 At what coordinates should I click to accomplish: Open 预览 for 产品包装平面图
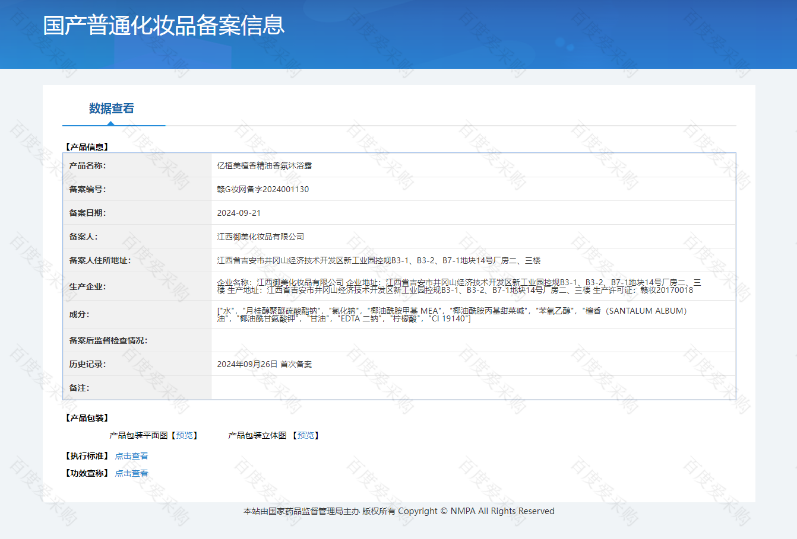coord(185,435)
